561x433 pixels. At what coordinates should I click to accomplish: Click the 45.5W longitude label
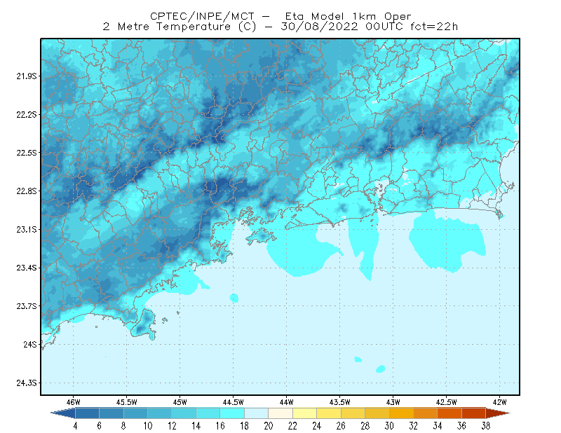tap(127, 402)
